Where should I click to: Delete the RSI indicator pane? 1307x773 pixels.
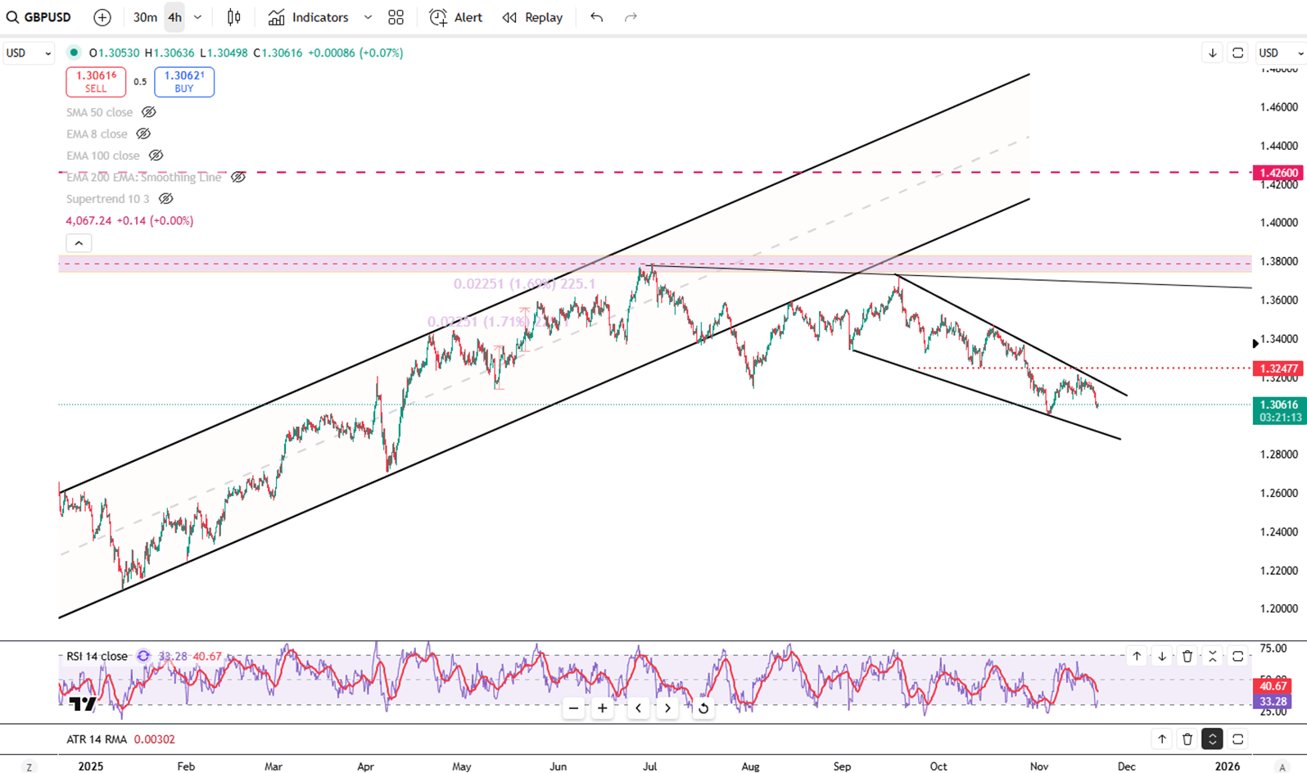[x=1187, y=656]
